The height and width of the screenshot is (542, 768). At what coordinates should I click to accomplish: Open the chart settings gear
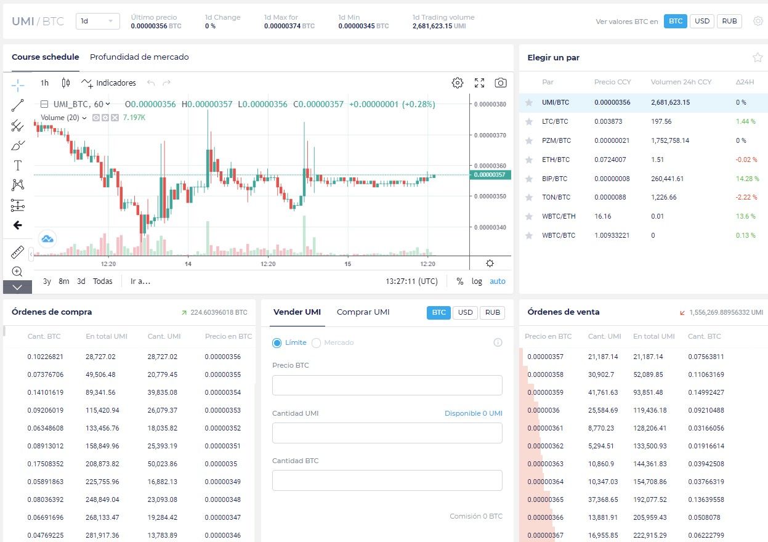457,83
